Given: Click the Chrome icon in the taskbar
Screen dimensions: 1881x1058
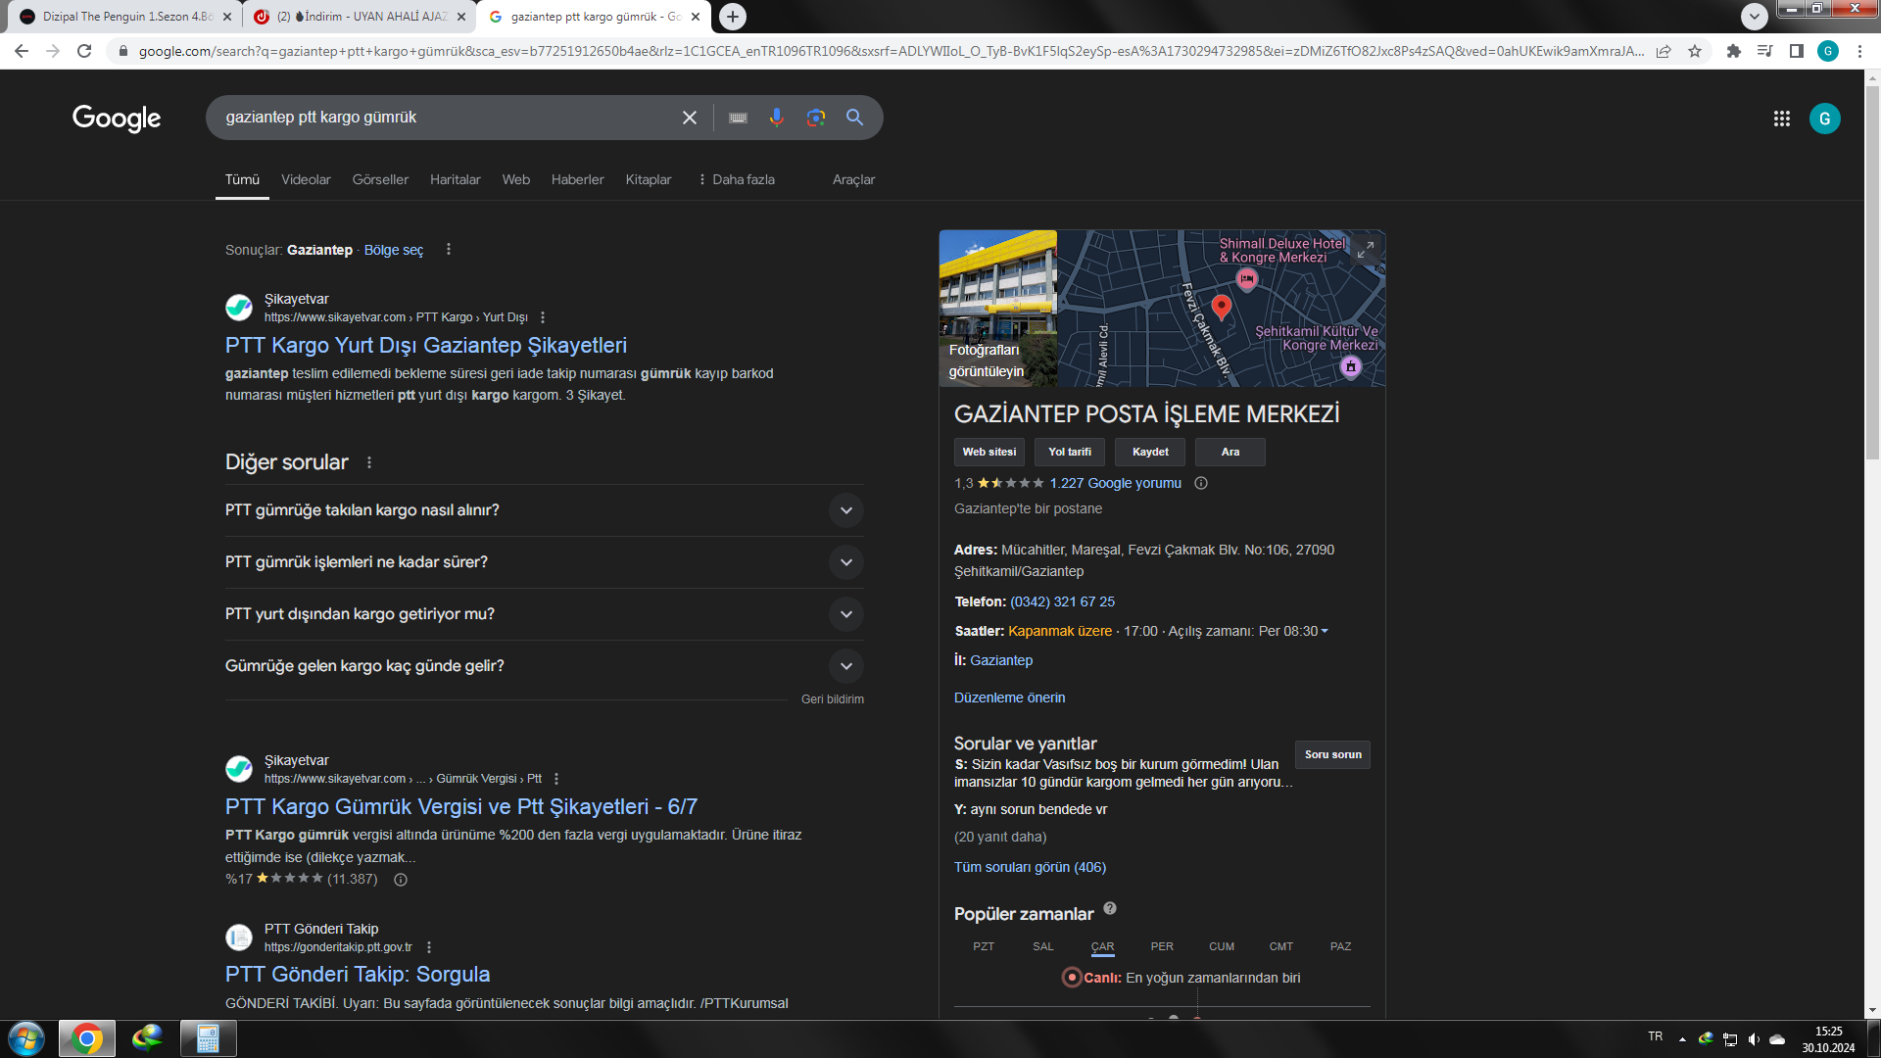Looking at the screenshot, I should [87, 1038].
